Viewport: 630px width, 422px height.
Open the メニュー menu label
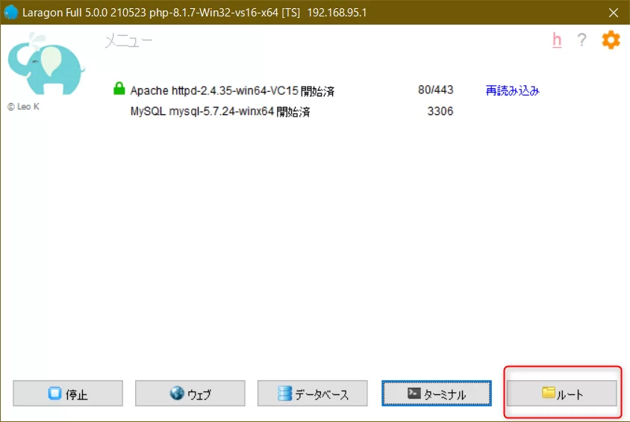[x=128, y=41]
